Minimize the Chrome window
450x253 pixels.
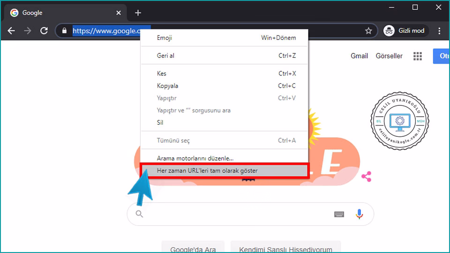click(392, 7)
